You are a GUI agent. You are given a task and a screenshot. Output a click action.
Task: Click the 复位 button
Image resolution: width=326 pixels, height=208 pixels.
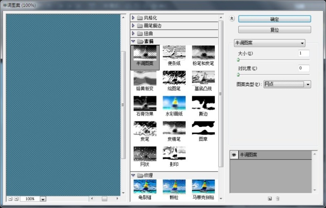coord(274,30)
